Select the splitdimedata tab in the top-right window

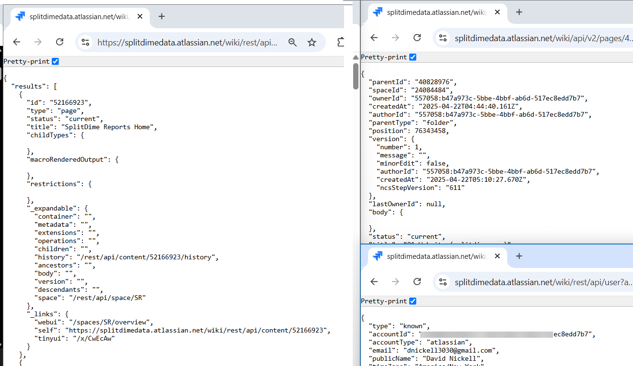436,12
